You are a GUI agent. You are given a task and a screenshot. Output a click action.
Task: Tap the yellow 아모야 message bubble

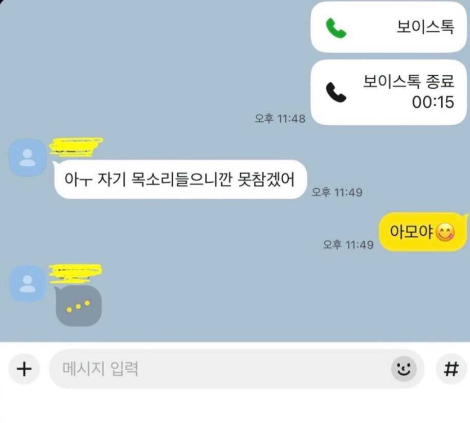[x=423, y=232]
